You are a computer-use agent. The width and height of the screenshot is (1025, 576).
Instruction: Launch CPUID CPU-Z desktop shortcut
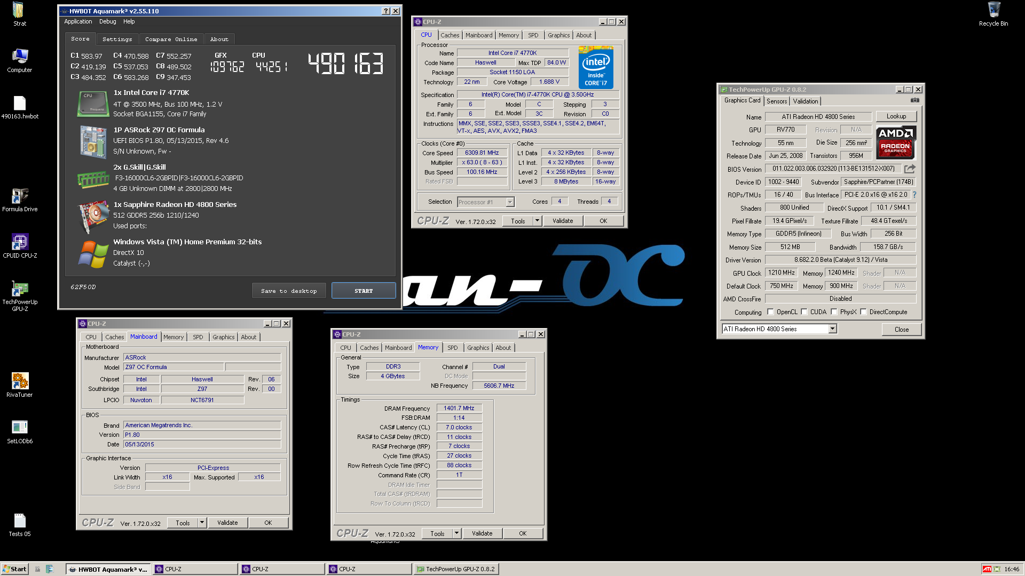pos(19,246)
